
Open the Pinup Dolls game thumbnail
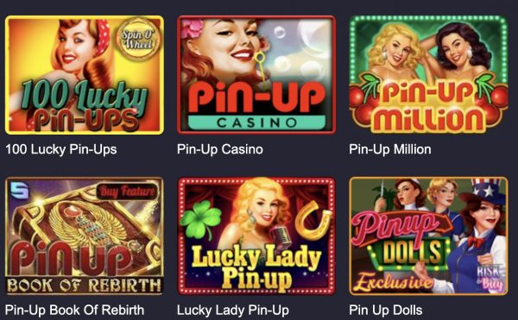click(x=428, y=236)
